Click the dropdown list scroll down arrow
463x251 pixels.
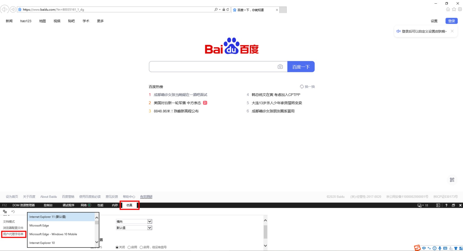(97, 242)
